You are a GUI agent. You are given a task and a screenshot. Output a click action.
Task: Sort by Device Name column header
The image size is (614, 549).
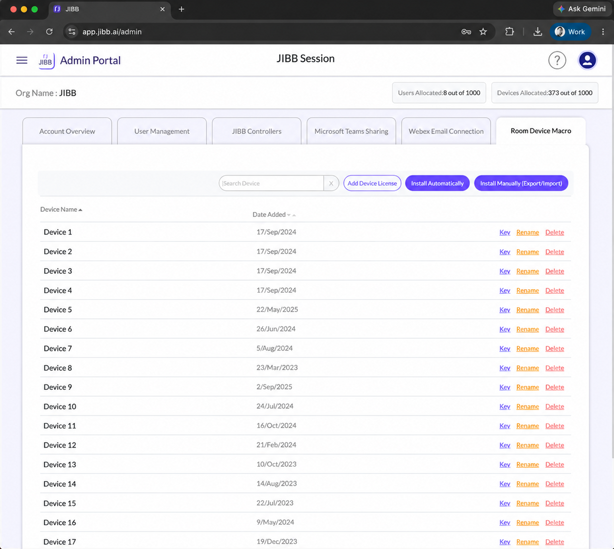pos(61,209)
